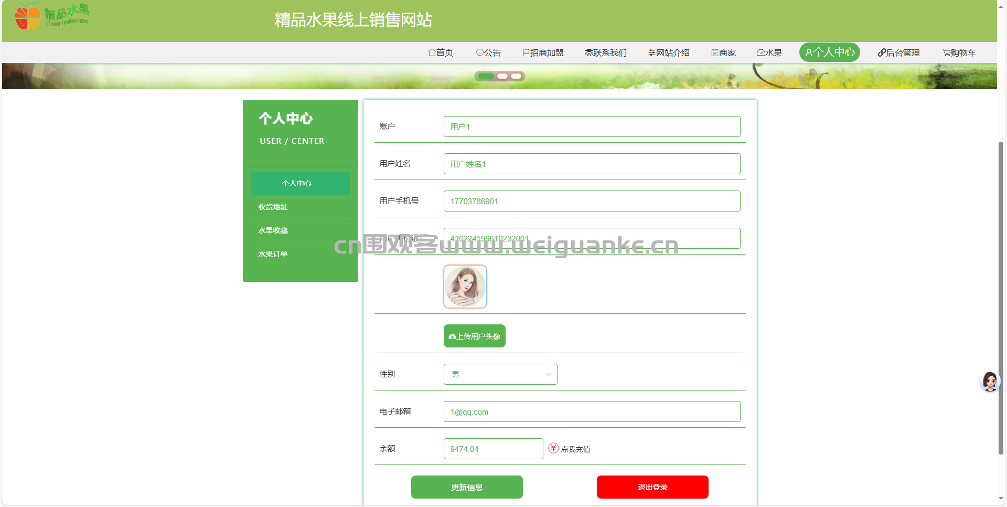Open 联系我们 in the navigation bar
This screenshot has height=507, width=1007.
(606, 52)
